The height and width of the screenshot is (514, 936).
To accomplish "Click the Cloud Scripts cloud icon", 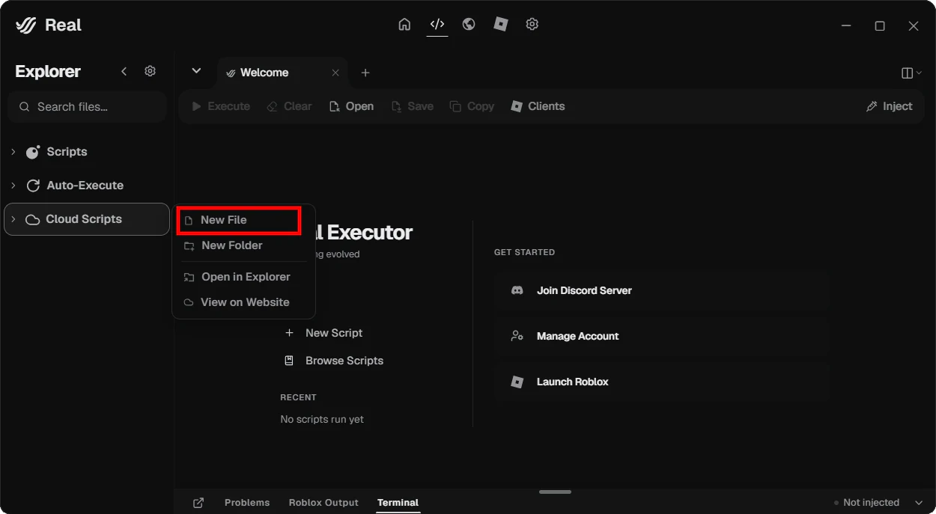I will [32, 220].
